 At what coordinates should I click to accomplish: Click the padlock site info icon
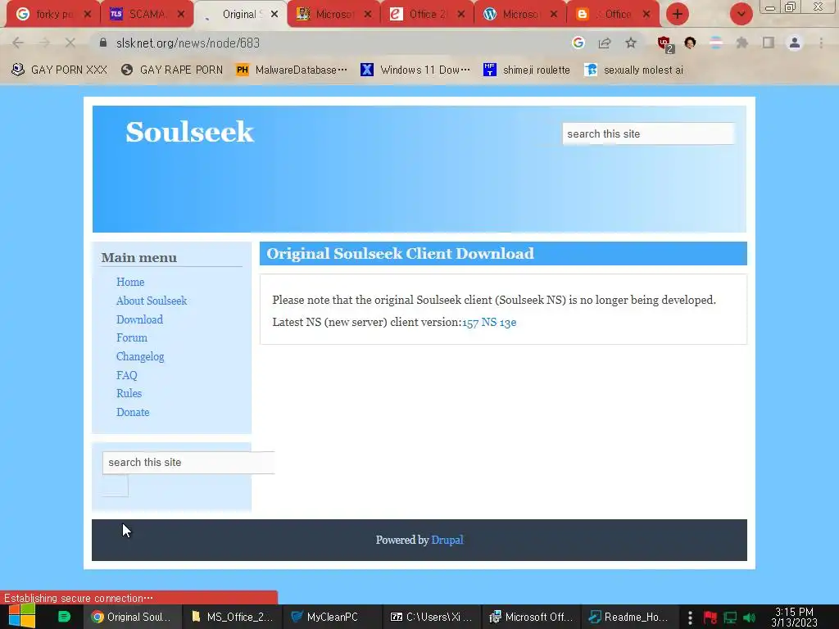(x=103, y=43)
